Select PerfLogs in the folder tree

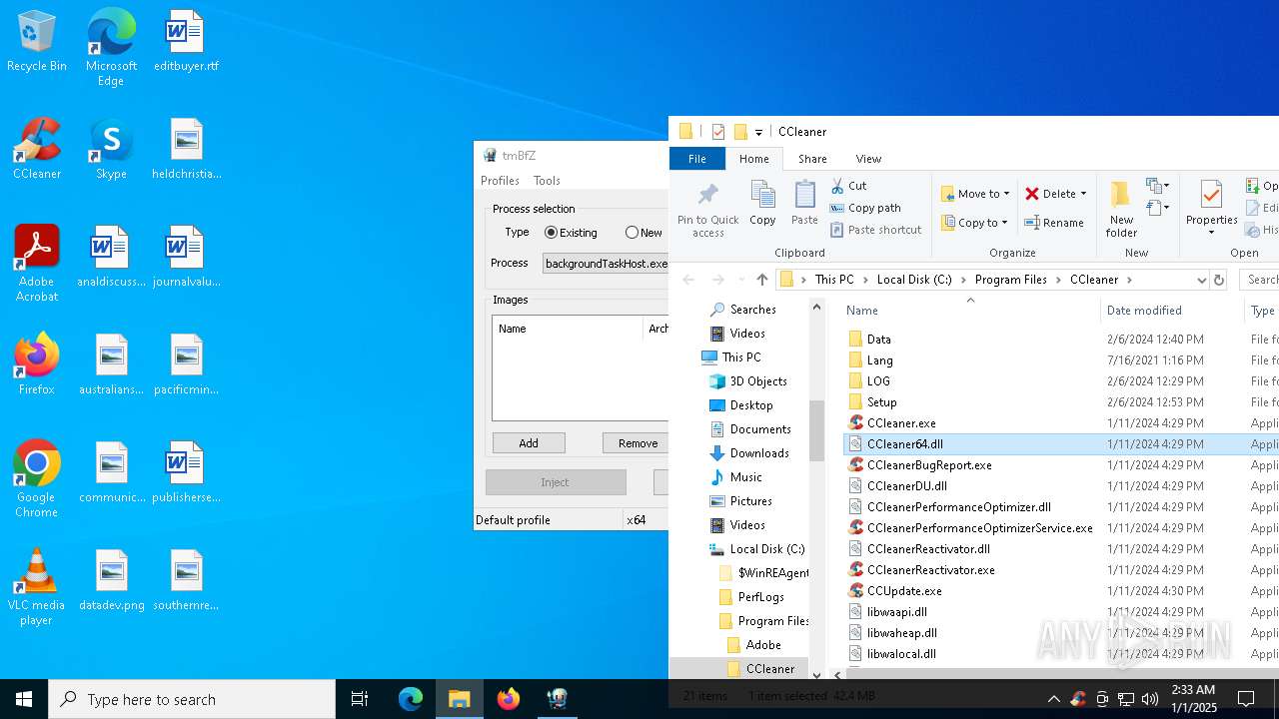click(760, 597)
